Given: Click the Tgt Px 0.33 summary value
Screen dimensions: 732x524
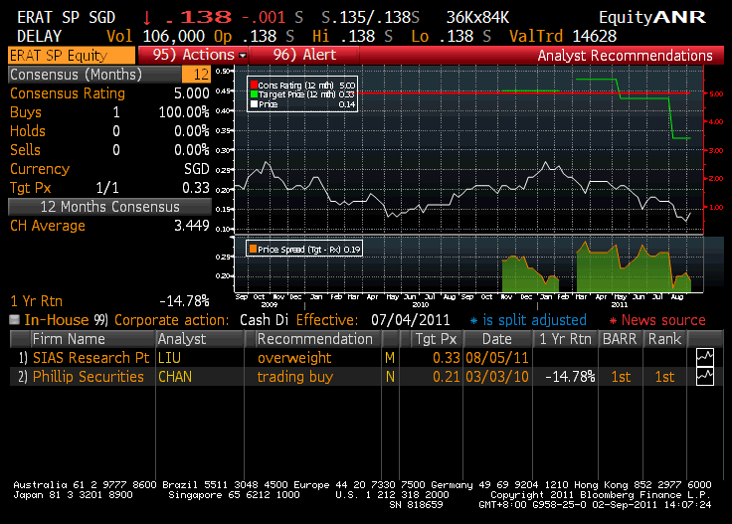Looking at the screenshot, I should coord(196,188).
